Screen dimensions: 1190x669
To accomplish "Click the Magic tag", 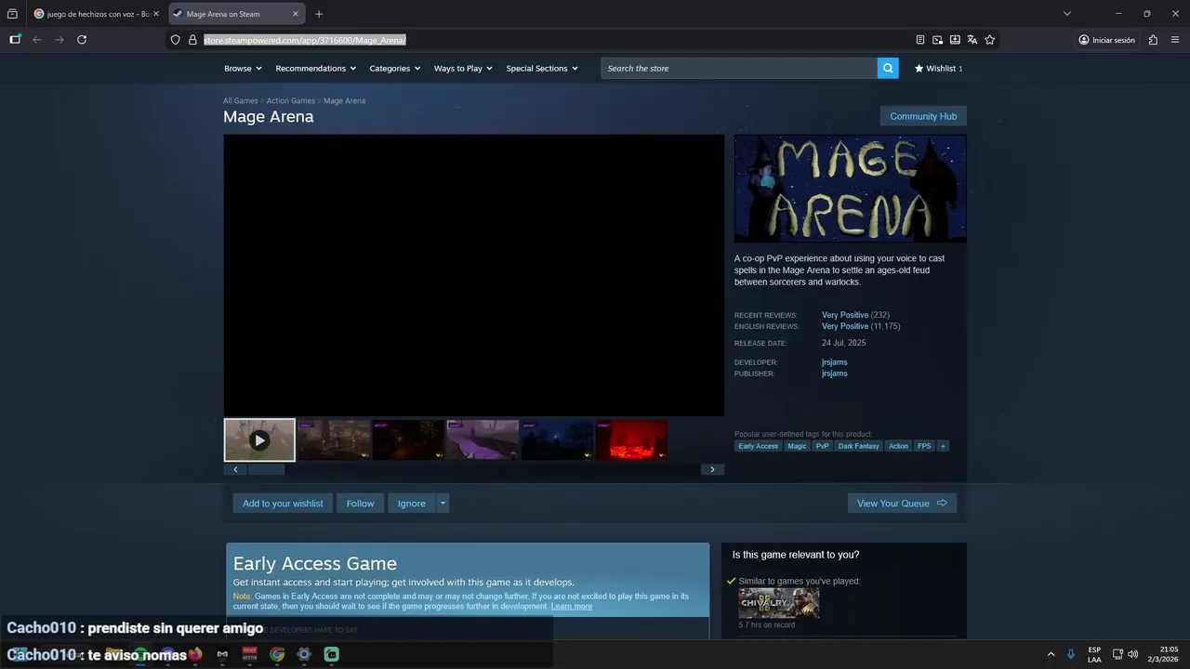I will [x=797, y=446].
